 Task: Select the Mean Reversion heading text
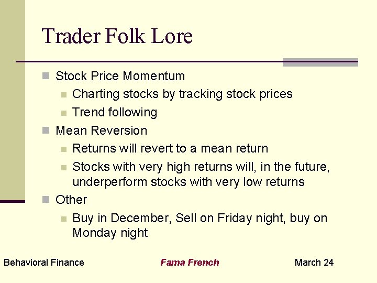click(101, 130)
